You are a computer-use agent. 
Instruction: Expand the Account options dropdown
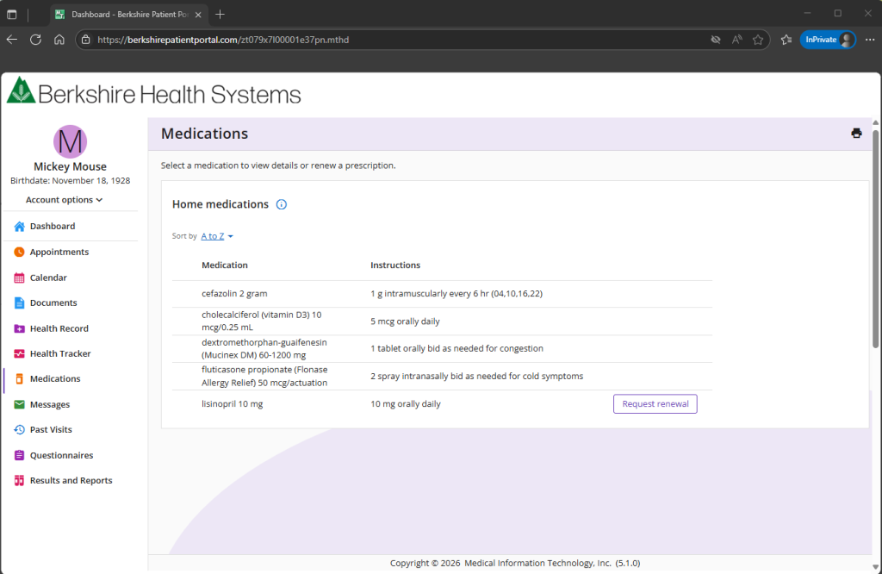tap(65, 200)
